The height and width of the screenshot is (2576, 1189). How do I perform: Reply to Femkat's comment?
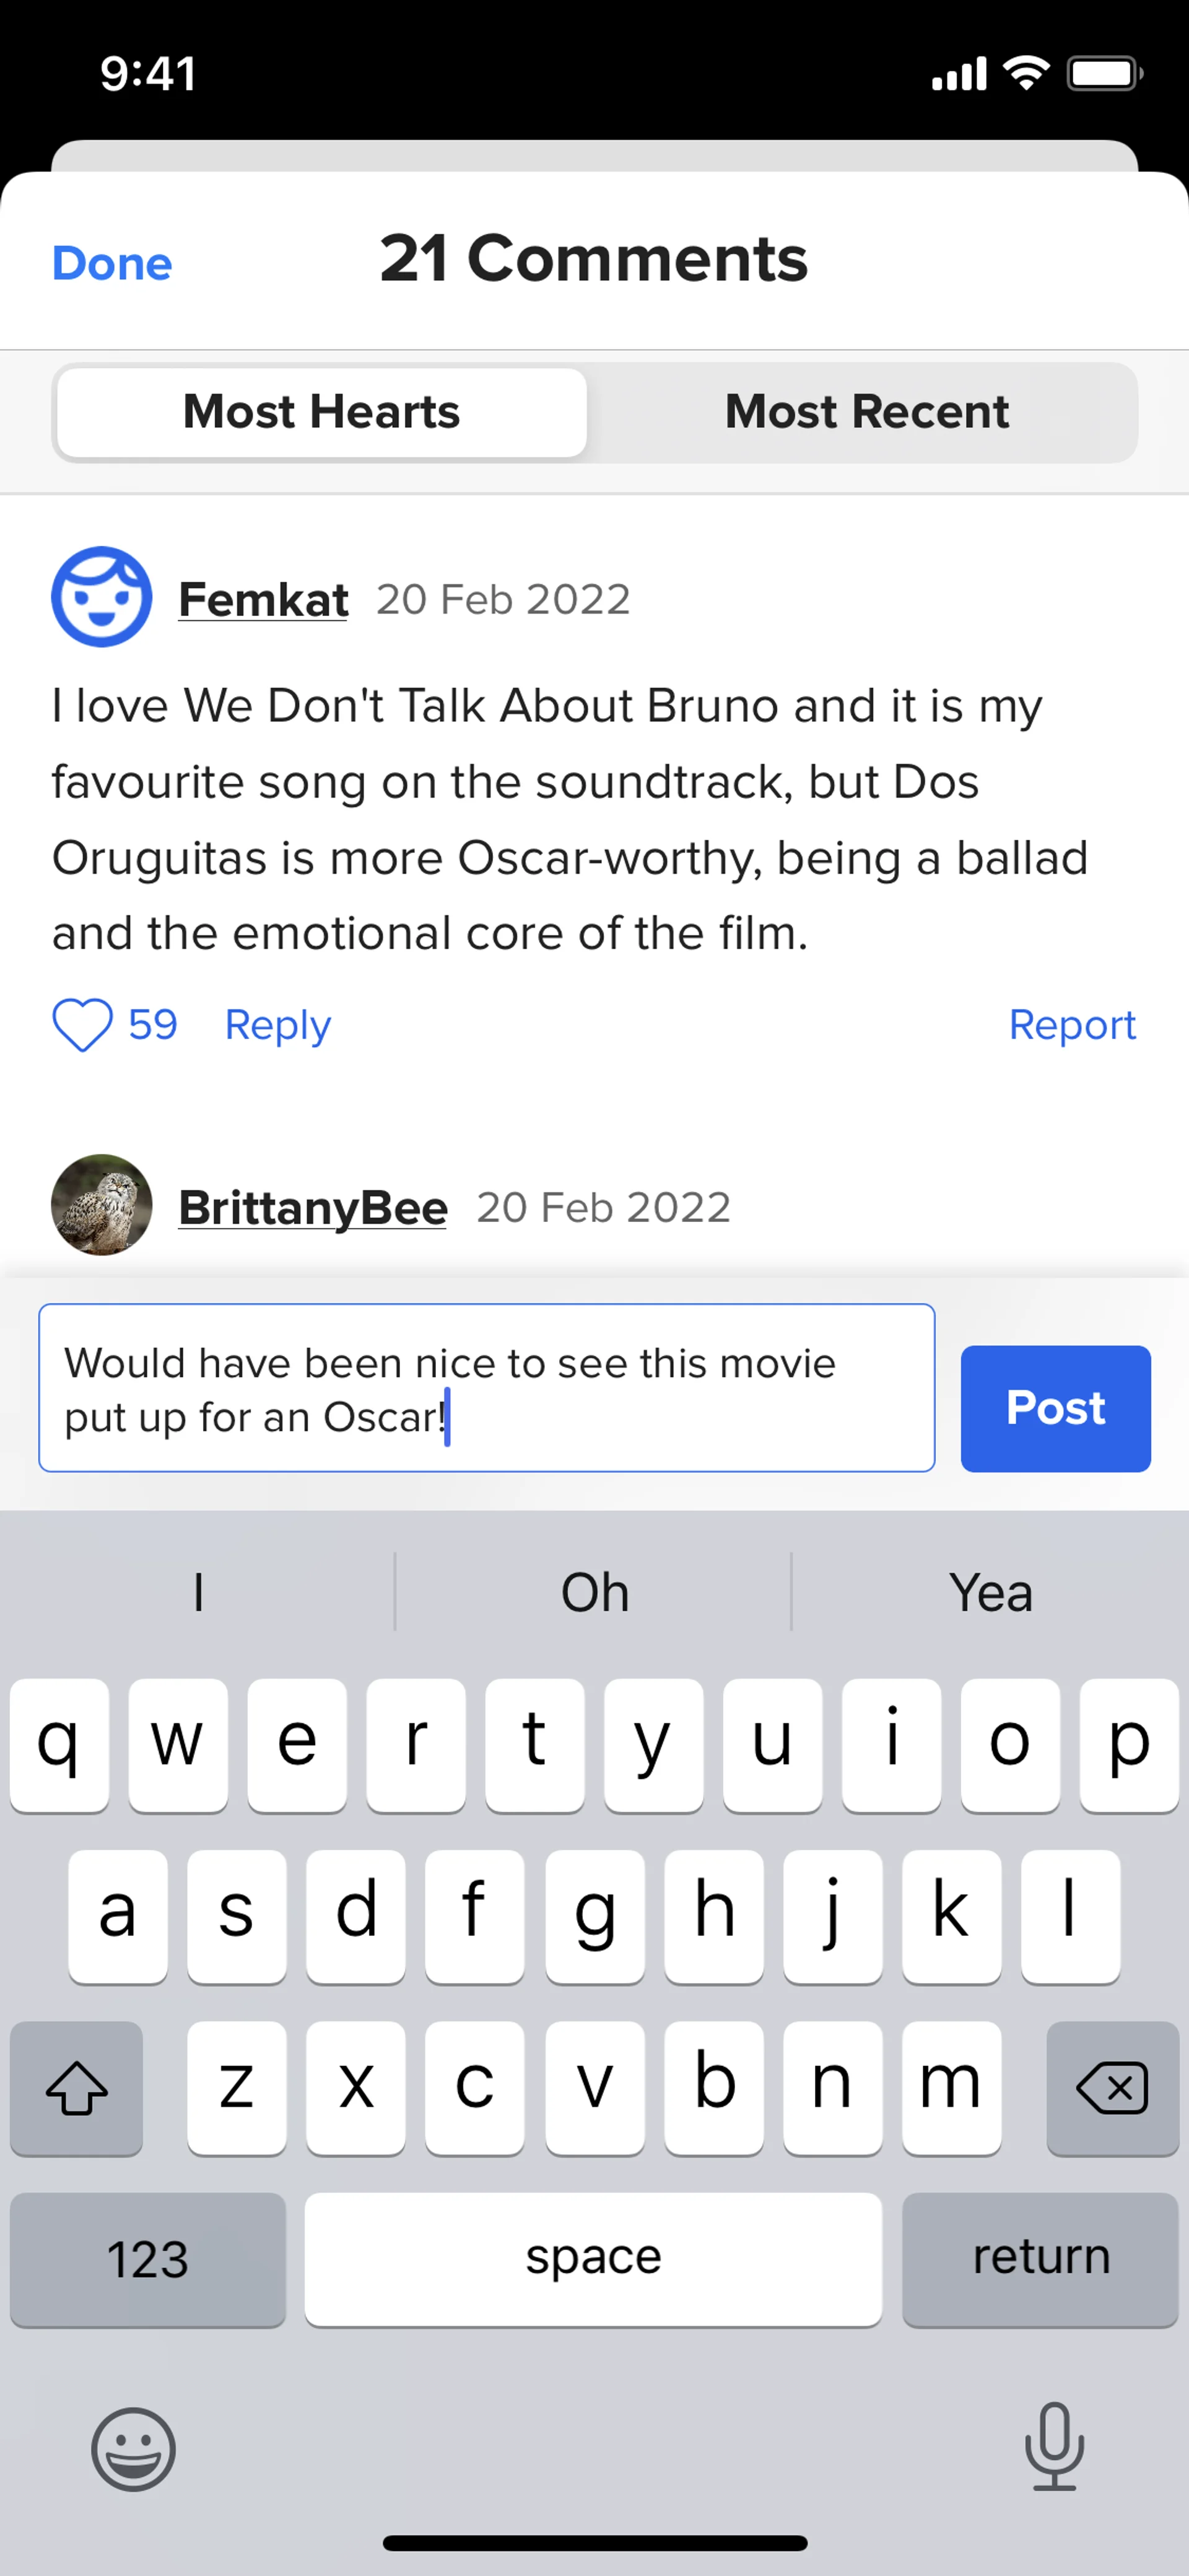(x=278, y=1025)
